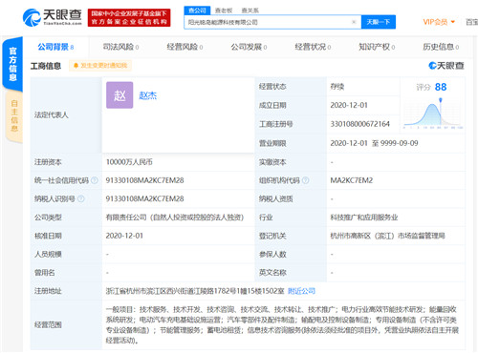The width and height of the screenshot is (478, 353).
Task: Click the 经营范围 description text
Action: pyautogui.click(x=282, y=325)
